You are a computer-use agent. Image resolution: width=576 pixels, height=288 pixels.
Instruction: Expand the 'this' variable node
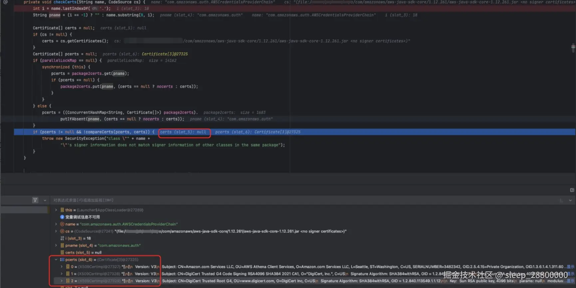pos(56,210)
